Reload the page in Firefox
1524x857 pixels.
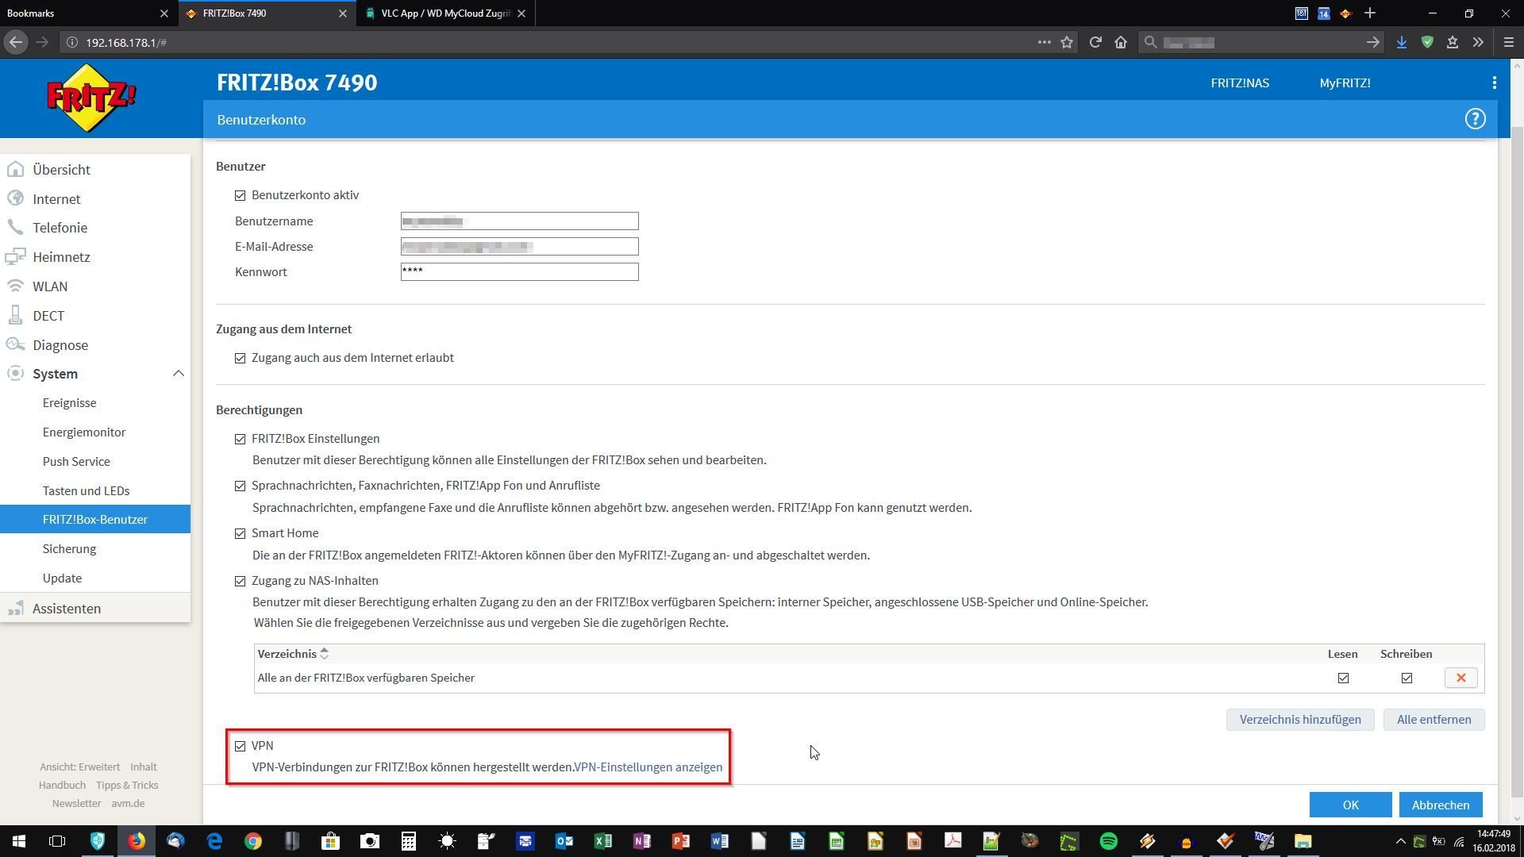coord(1095,42)
